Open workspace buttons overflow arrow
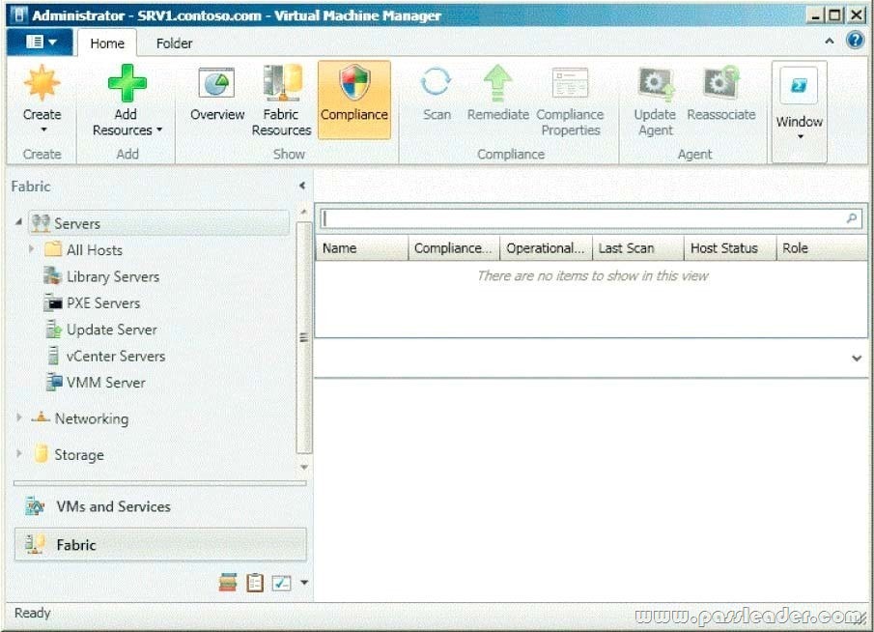This screenshot has height=632, width=874. pos(304,583)
